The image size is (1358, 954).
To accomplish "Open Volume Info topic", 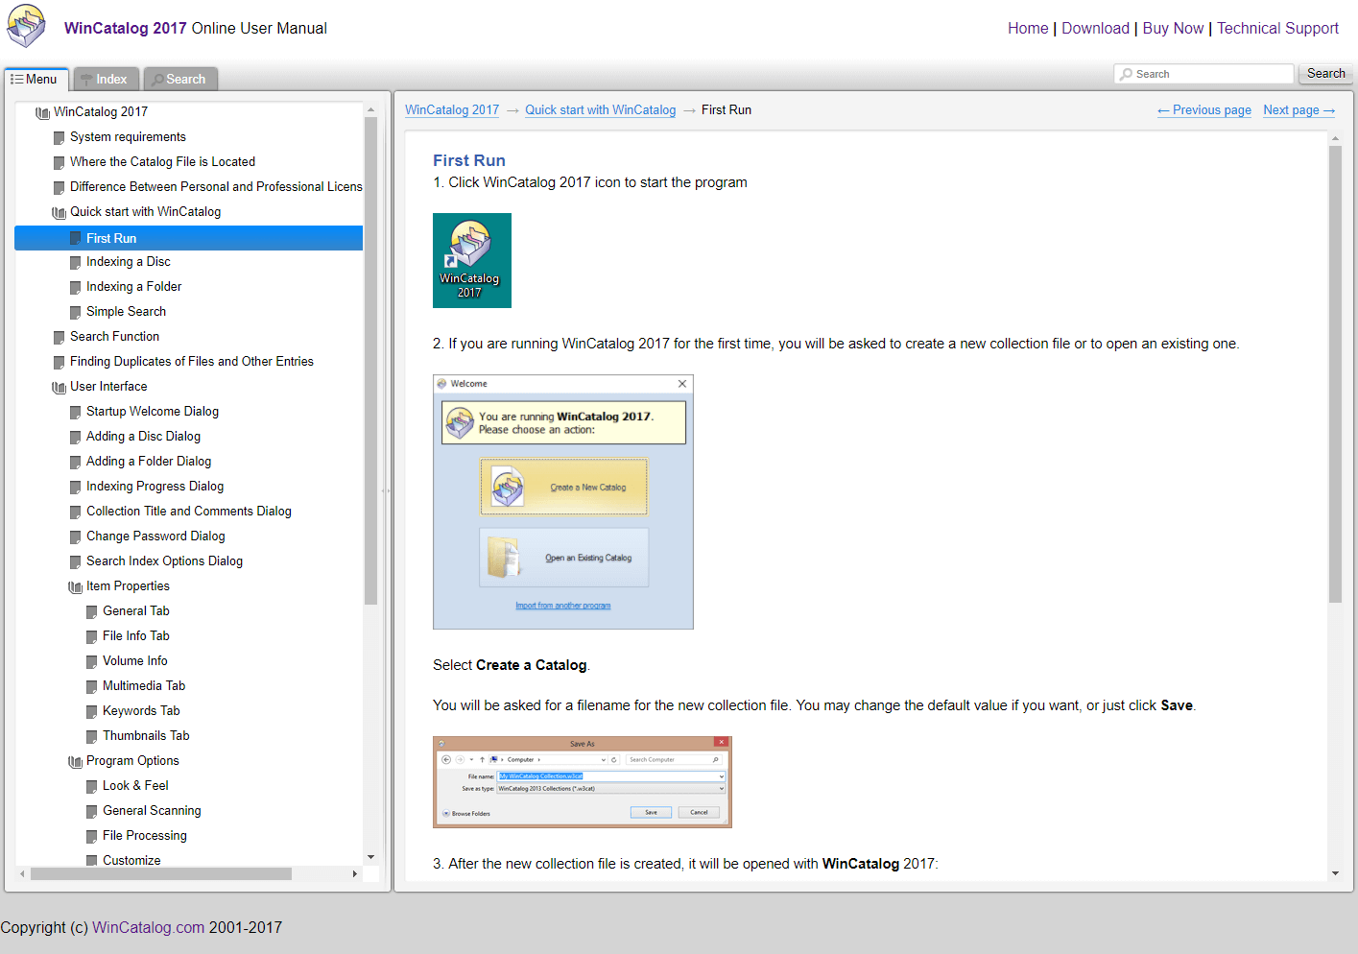I will point(135,661).
